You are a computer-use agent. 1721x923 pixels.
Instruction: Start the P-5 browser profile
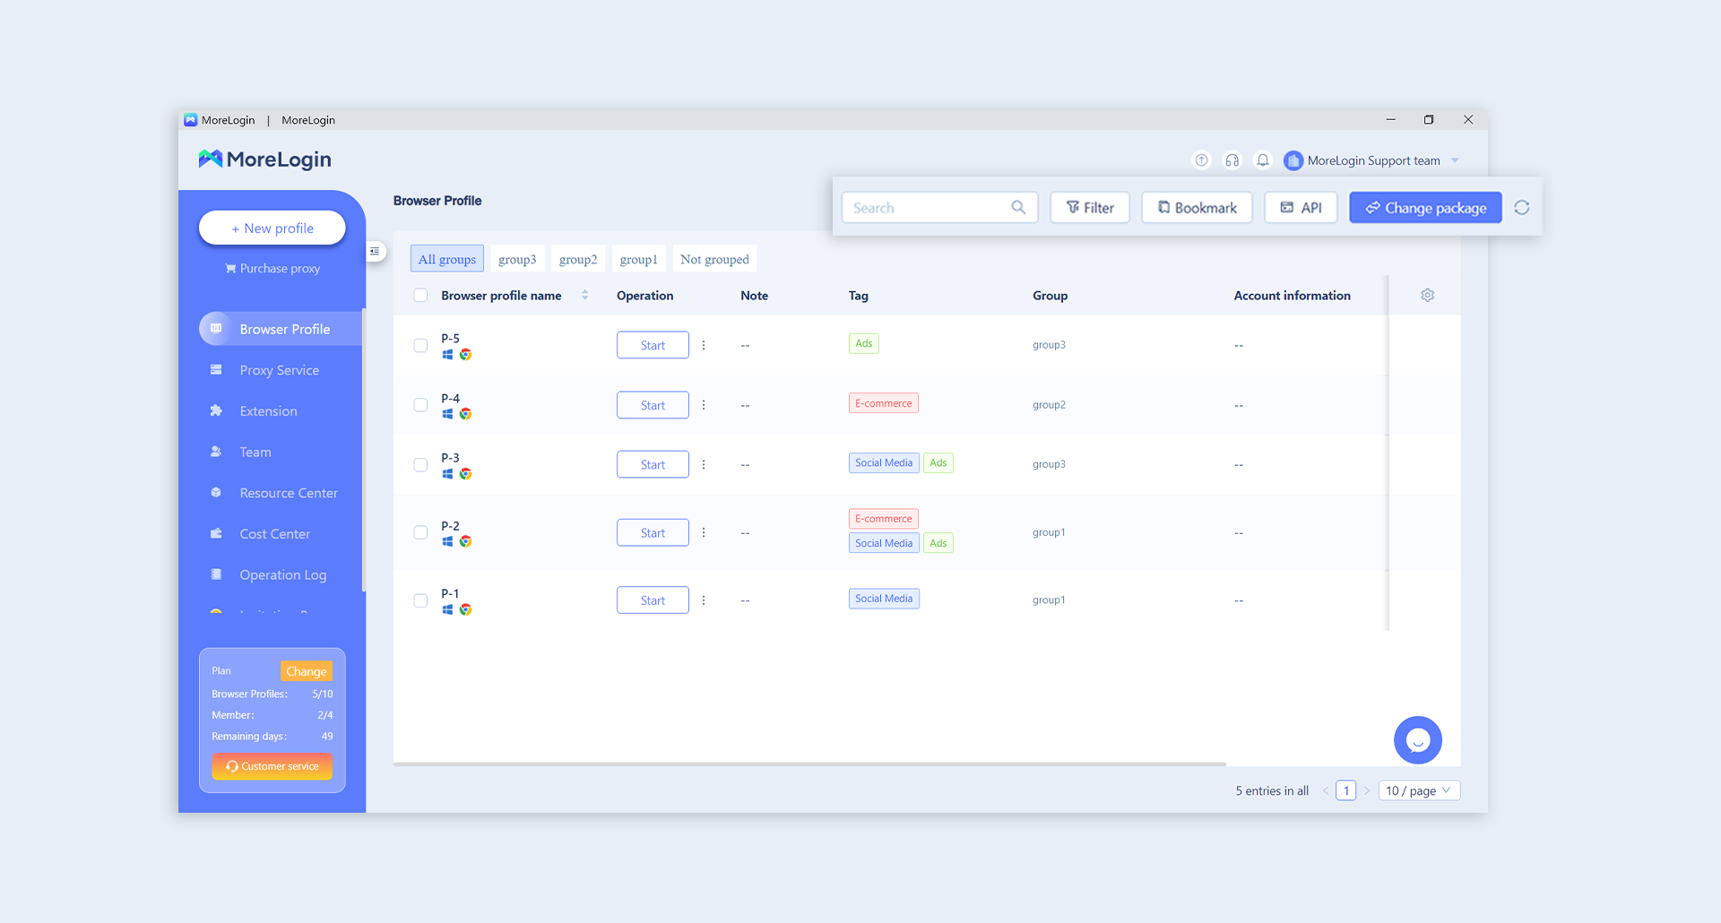click(653, 345)
